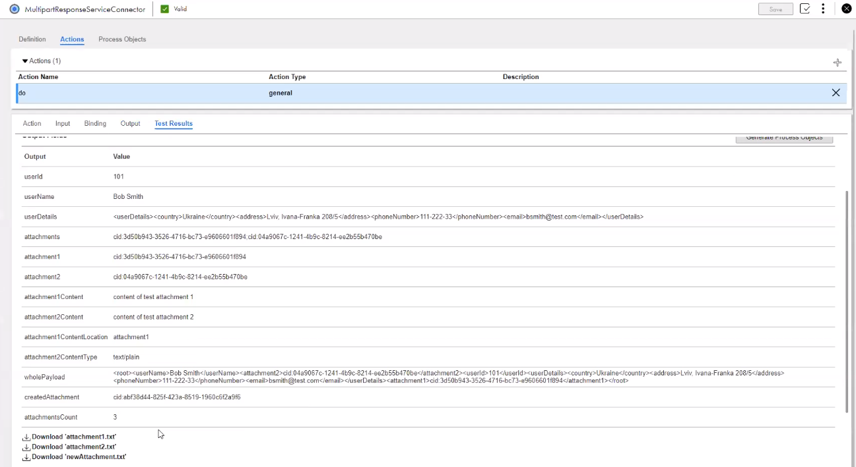This screenshot has width=856, height=467.
Task: Click attachment1ContentLocation output label
Action: (x=66, y=337)
